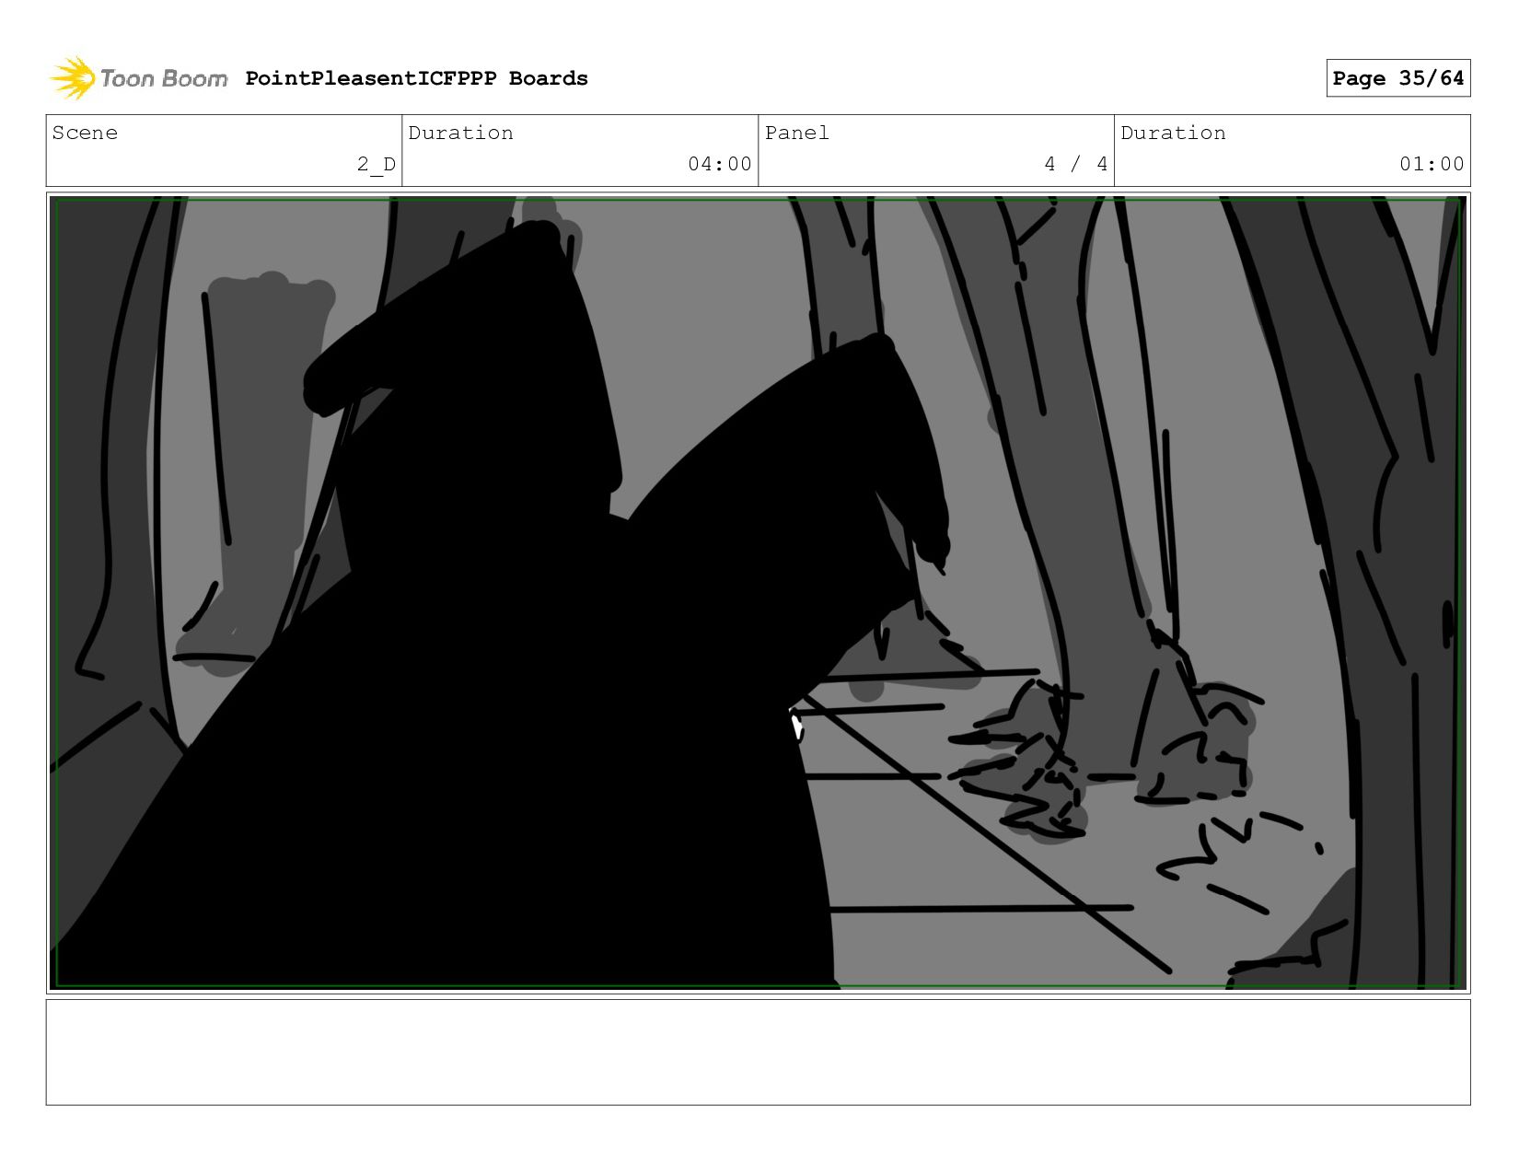
Task: Click the Page 35/64 indicator
Action: click(1397, 78)
